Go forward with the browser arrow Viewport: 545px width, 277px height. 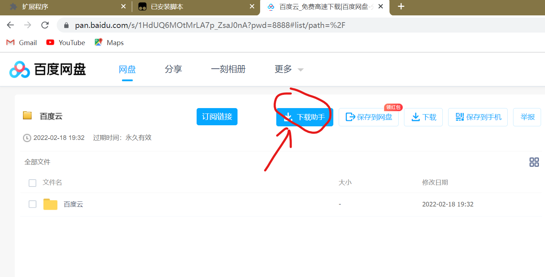[x=28, y=25]
